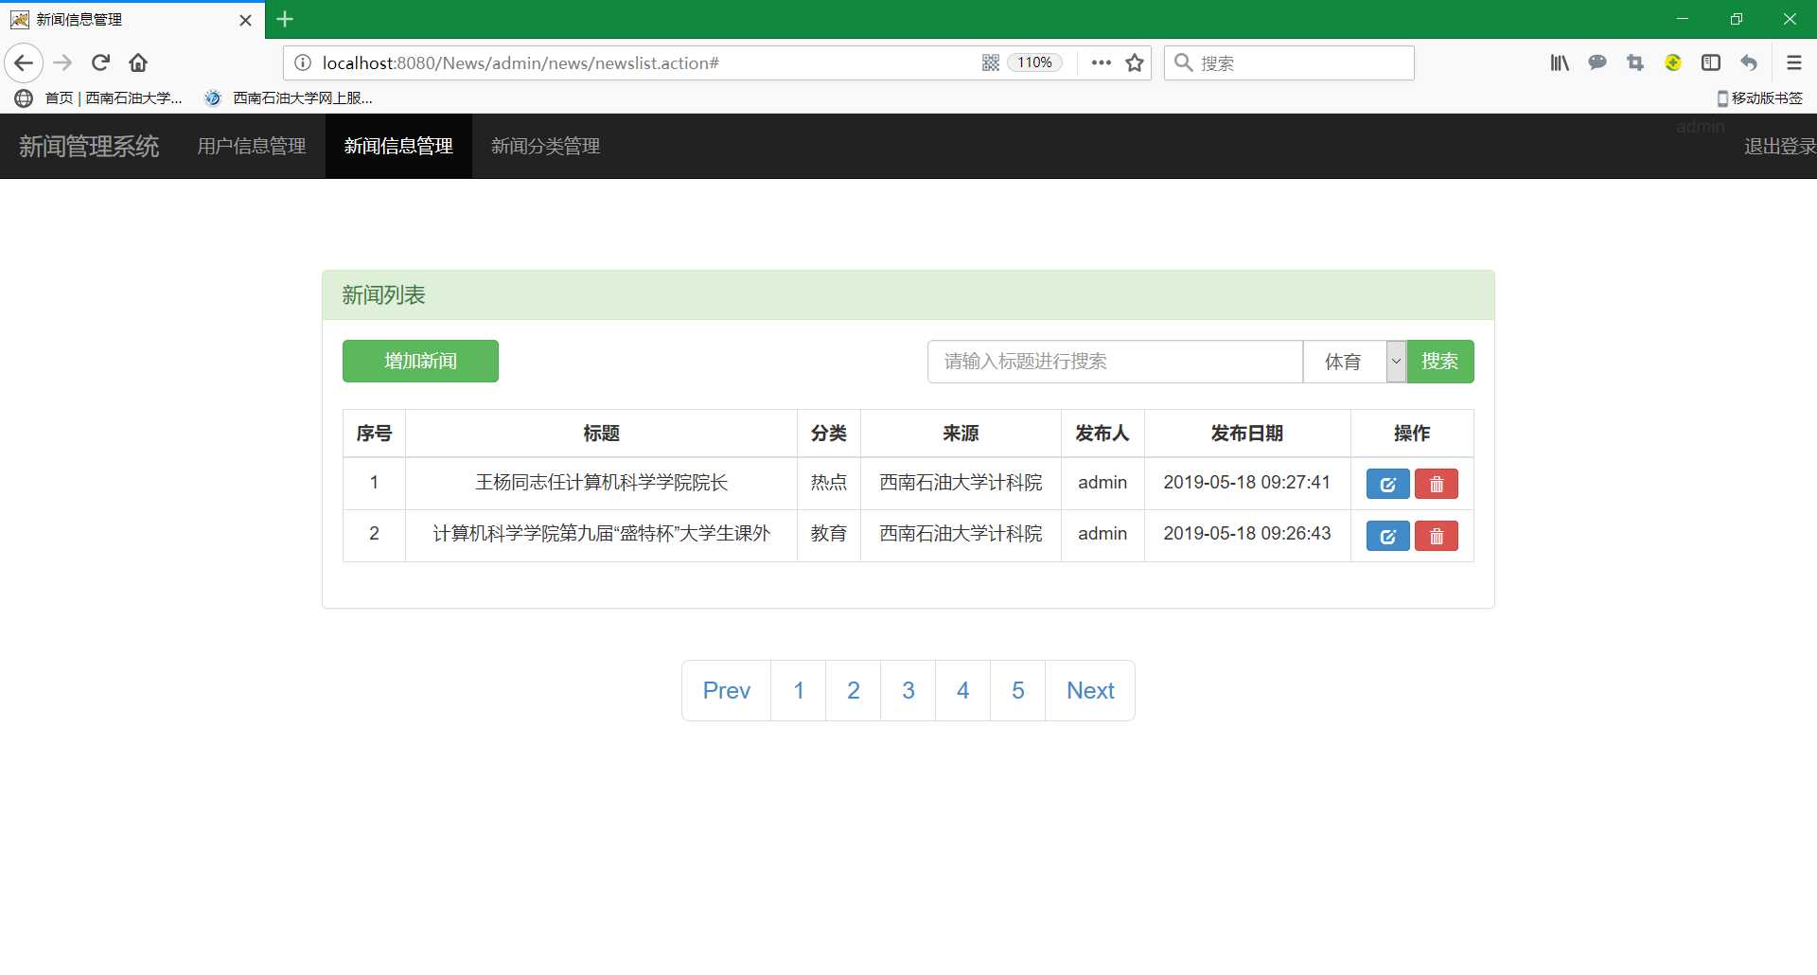Click the browser forward arrow
Image resolution: width=1817 pixels, height=975 pixels.
[62, 63]
